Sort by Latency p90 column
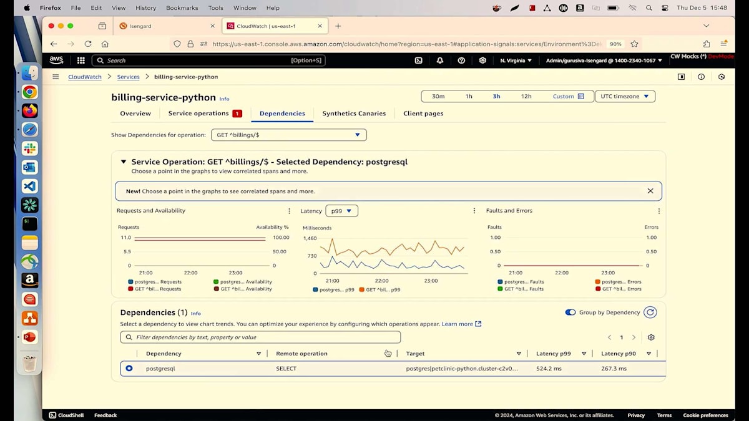This screenshot has height=421, width=749. coord(649,354)
